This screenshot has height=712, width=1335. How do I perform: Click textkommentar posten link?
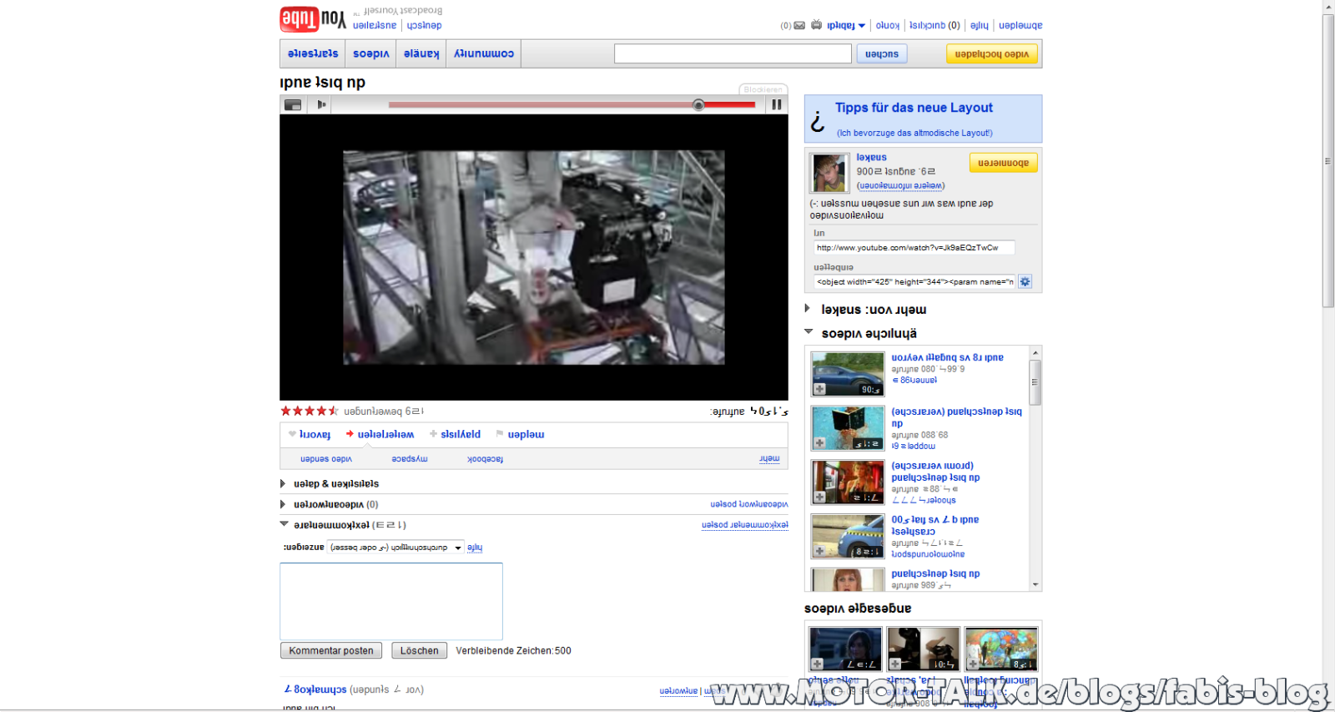pyautogui.click(x=745, y=525)
